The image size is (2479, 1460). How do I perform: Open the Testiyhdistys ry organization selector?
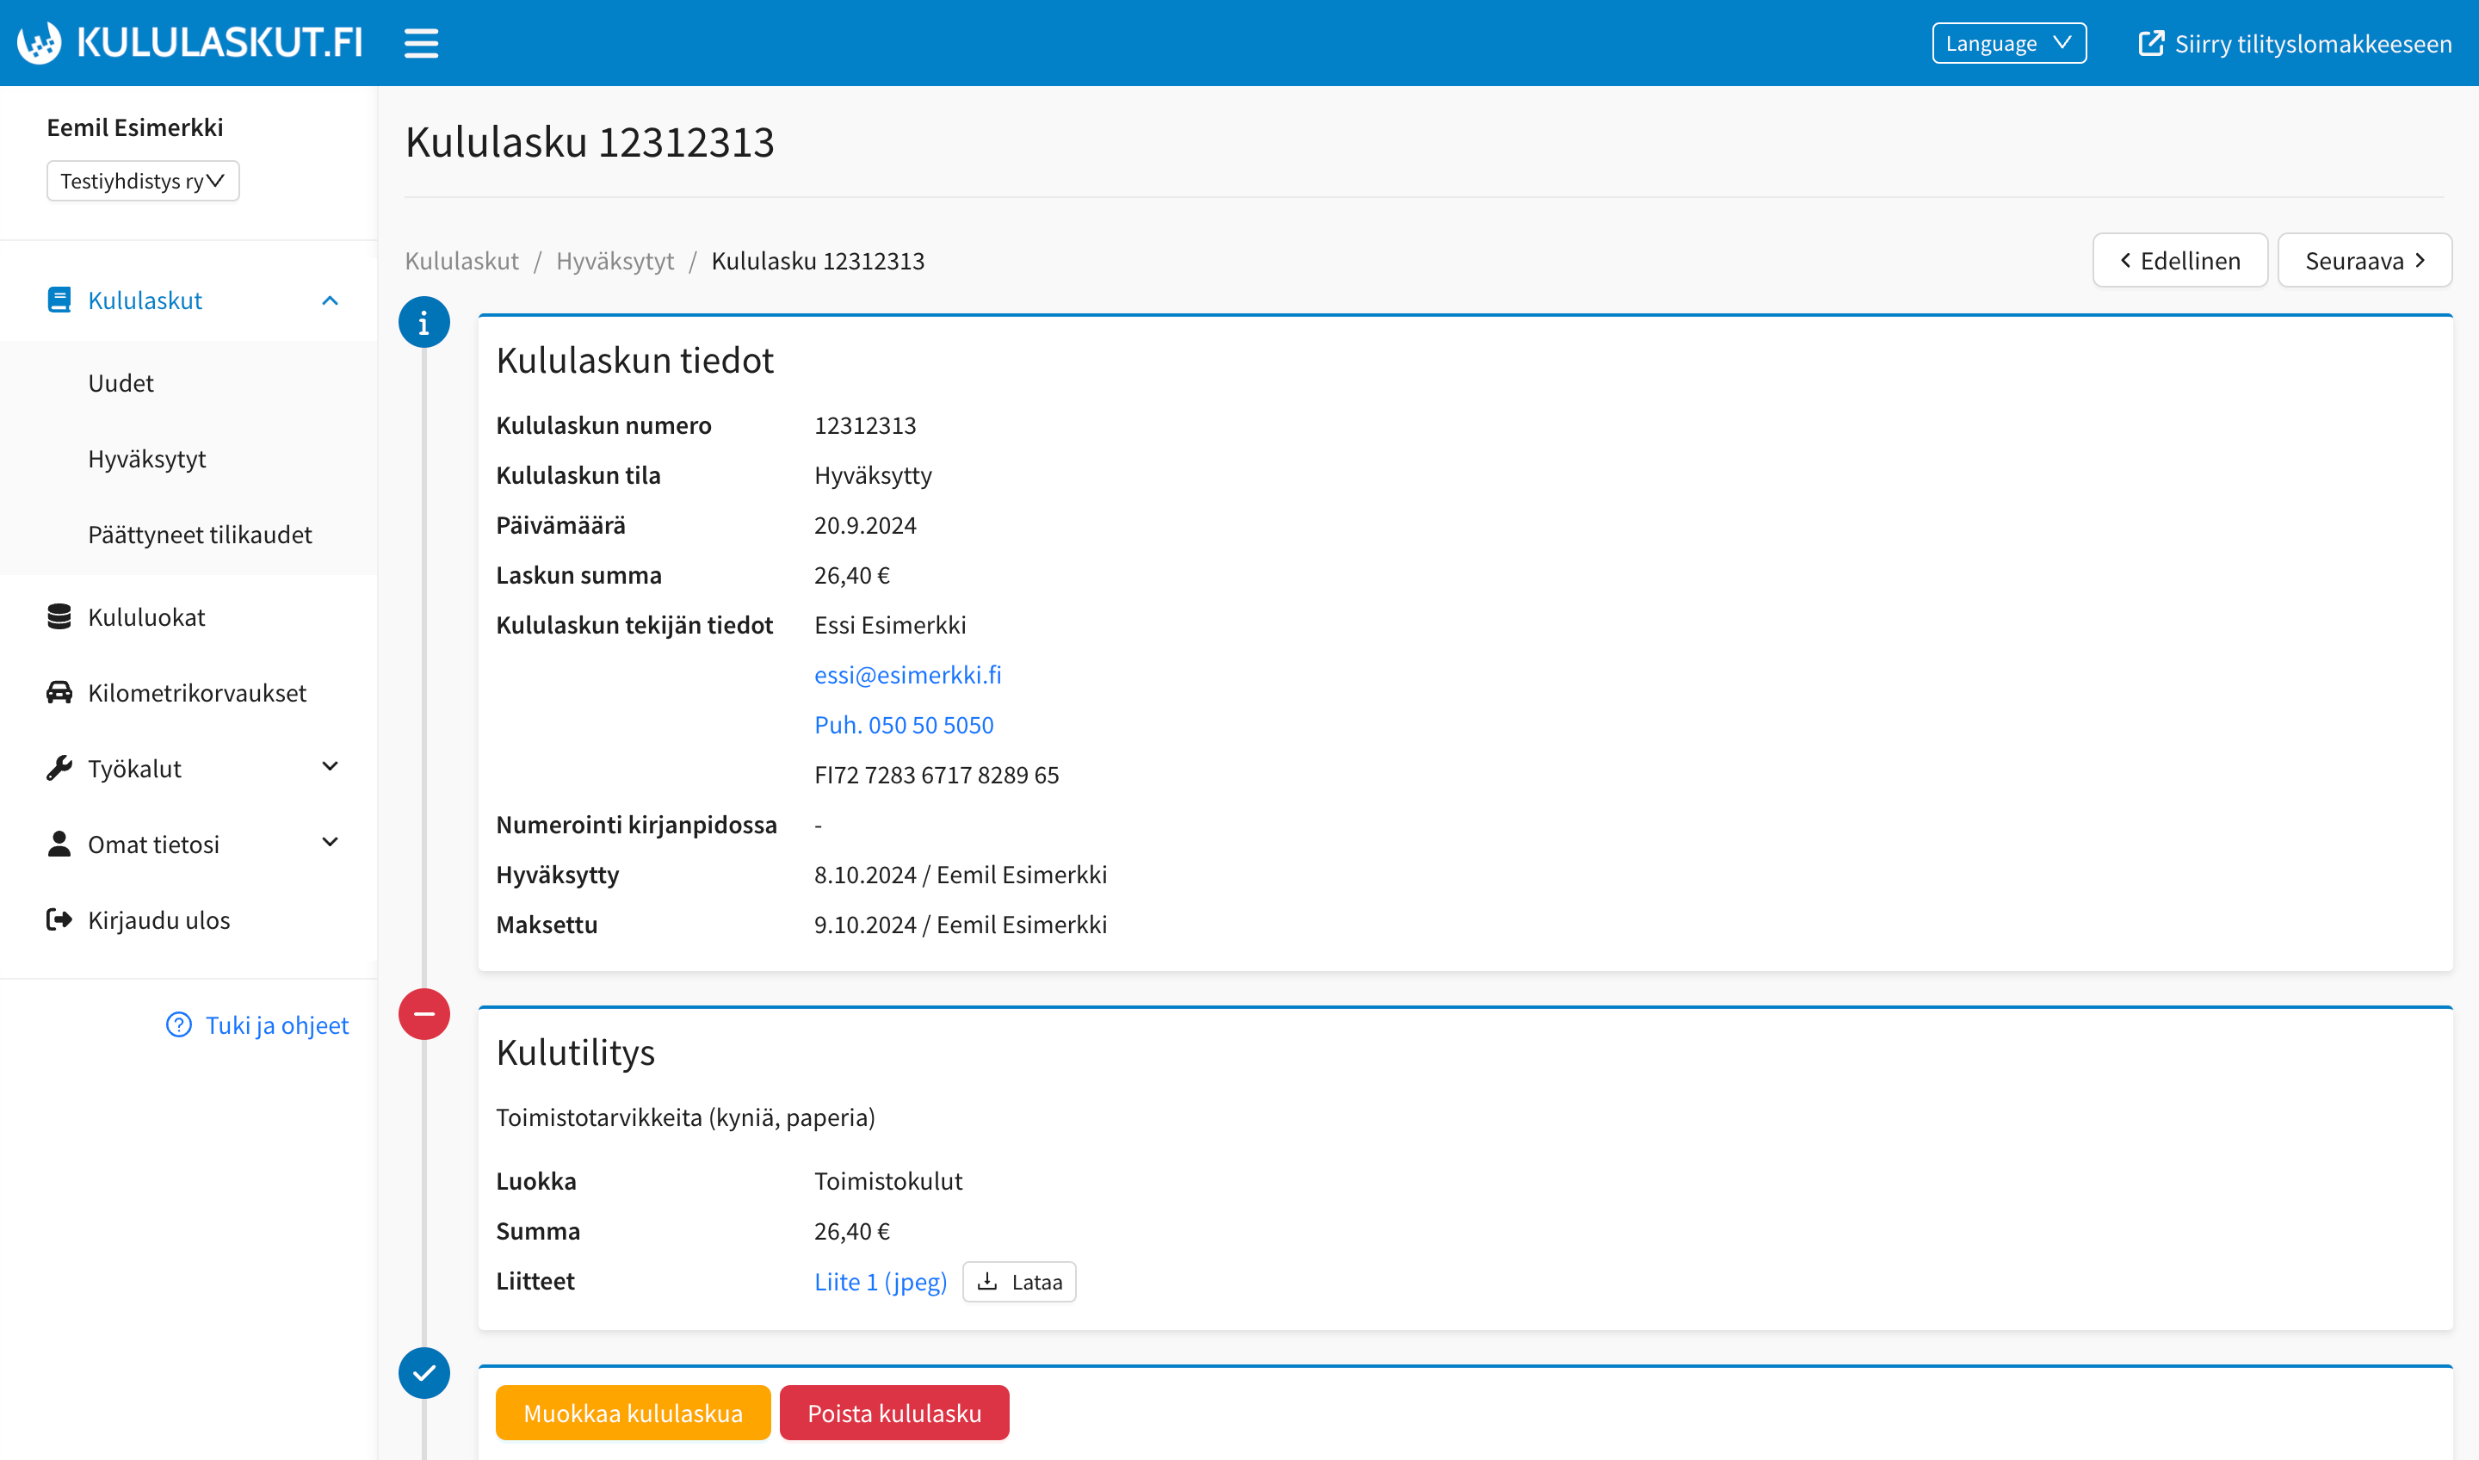[x=143, y=181]
